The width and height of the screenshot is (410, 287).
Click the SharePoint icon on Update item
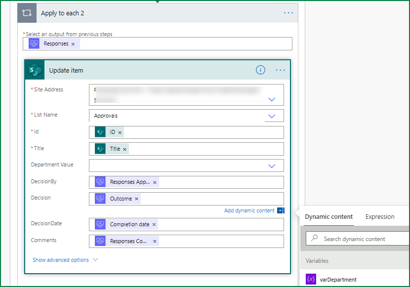35,70
